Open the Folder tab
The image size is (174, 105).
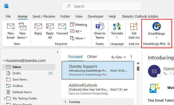point(65,17)
